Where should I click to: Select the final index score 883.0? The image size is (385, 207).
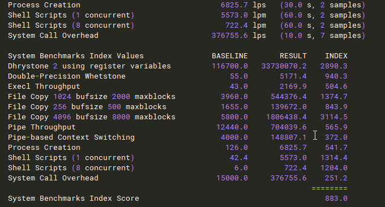click(336, 199)
